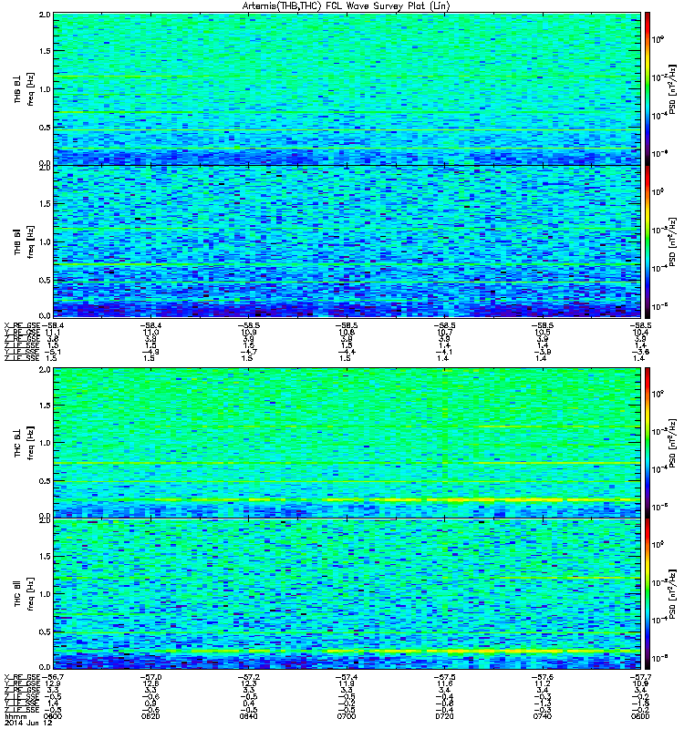Click the '0640' time tick label
The width and height of the screenshot is (684, 729).
pos(248,716)
